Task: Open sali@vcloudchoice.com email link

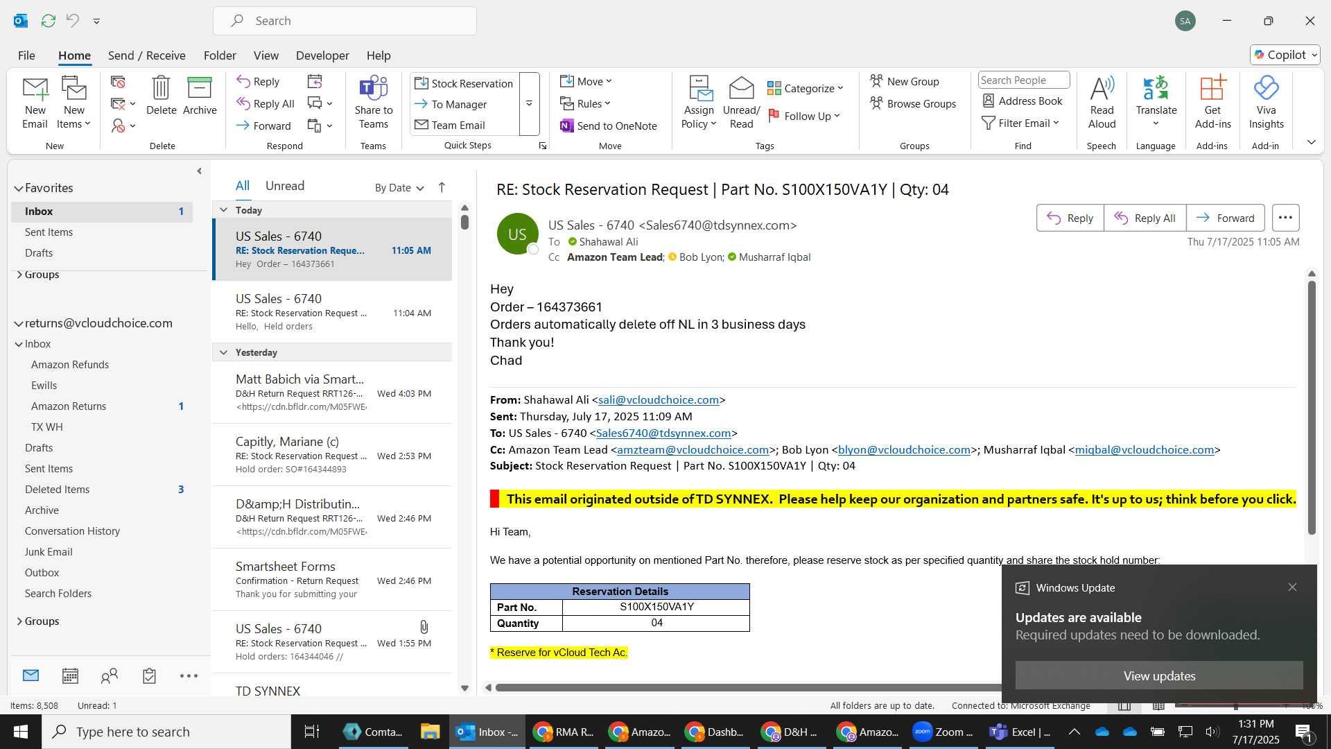Action: pos(658,400)
